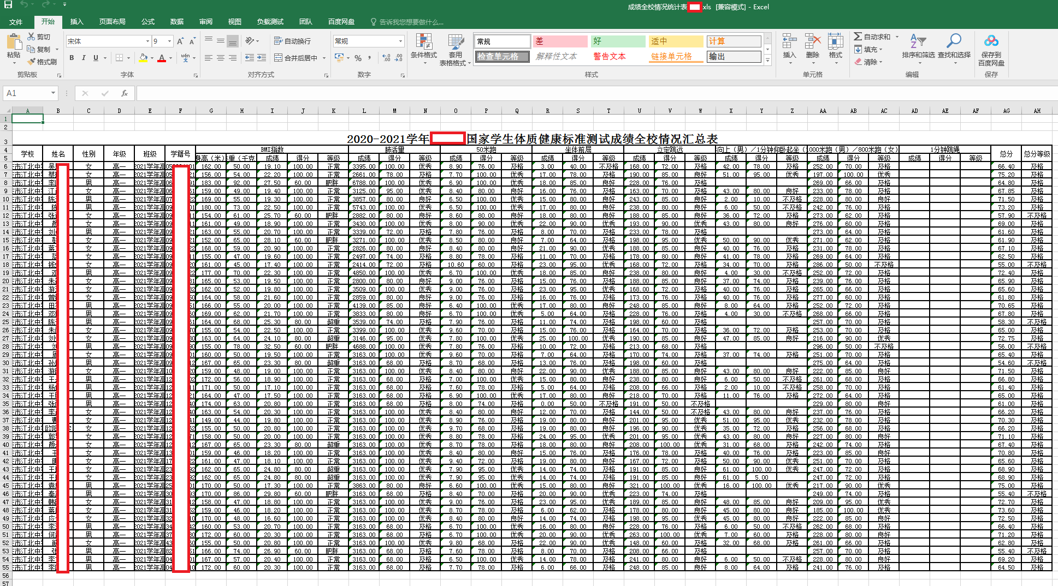Click Merge and Center (合并后居中)
Image resolution: width=1058 pixels, height=586 pixels.
pyautogui.click(x=295, y=58)
